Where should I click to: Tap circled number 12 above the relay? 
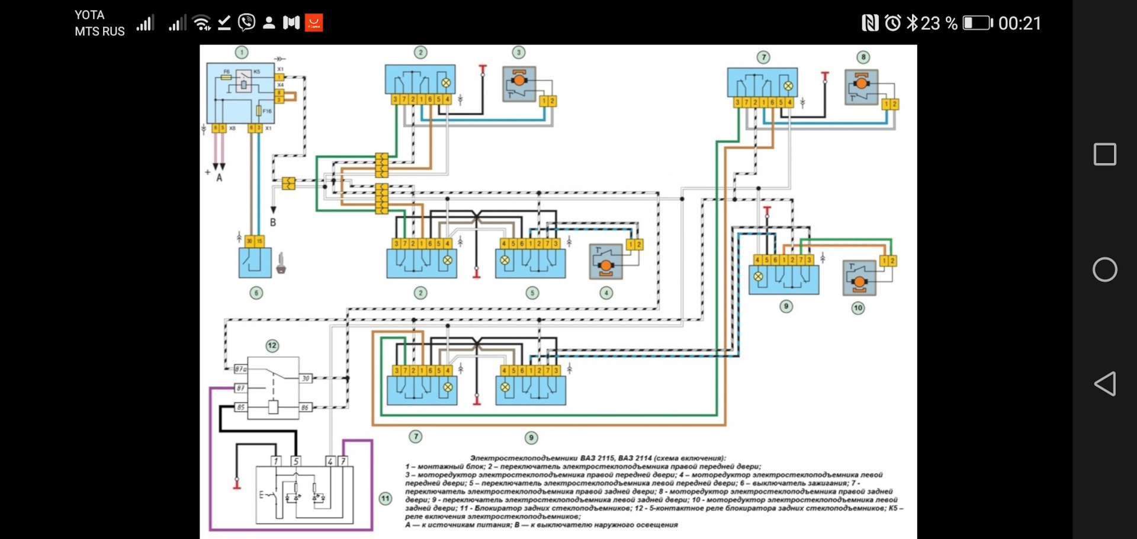(x=272, y=346)
